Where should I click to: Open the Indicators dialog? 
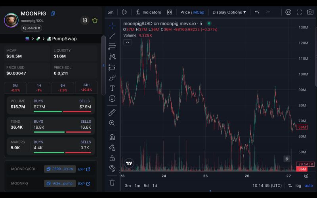(x=148, y=12)
